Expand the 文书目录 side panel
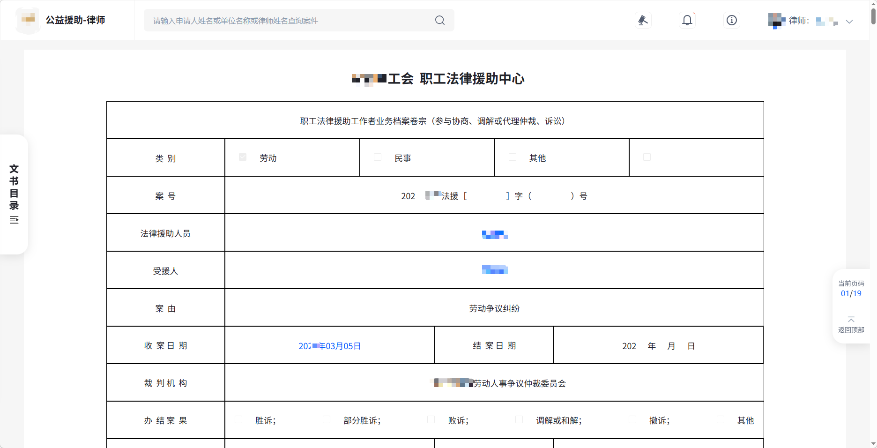The width and height of the screenshot is (877, 448). (14, 187)
